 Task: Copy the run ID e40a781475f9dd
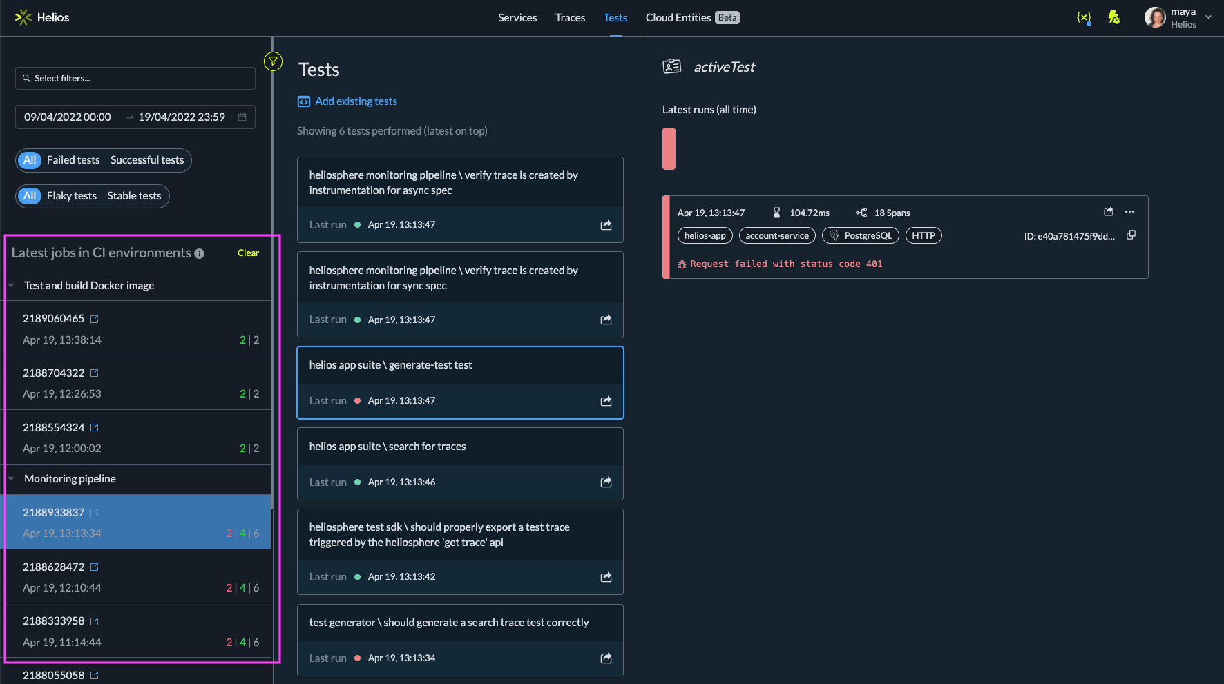pos(1131,235)
